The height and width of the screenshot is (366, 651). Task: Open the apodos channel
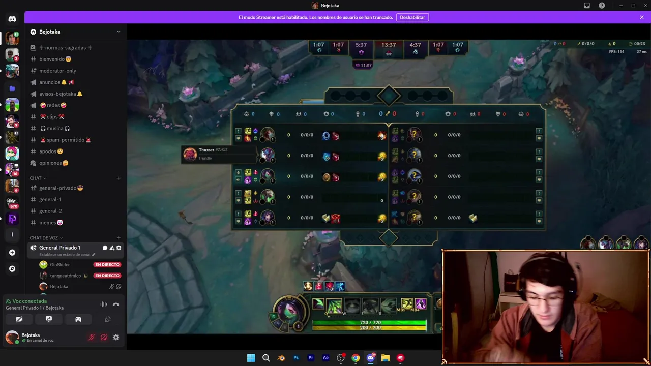(76, 151)
